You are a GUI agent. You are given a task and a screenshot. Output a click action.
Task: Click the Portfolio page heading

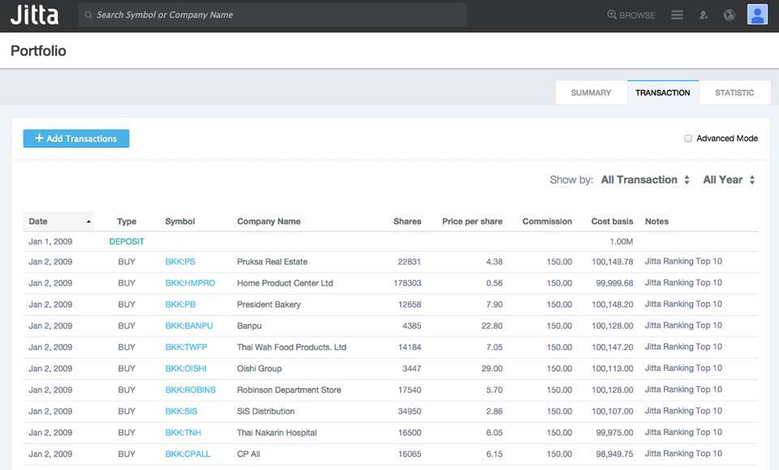pyautogui.click(x=38, y=50)
